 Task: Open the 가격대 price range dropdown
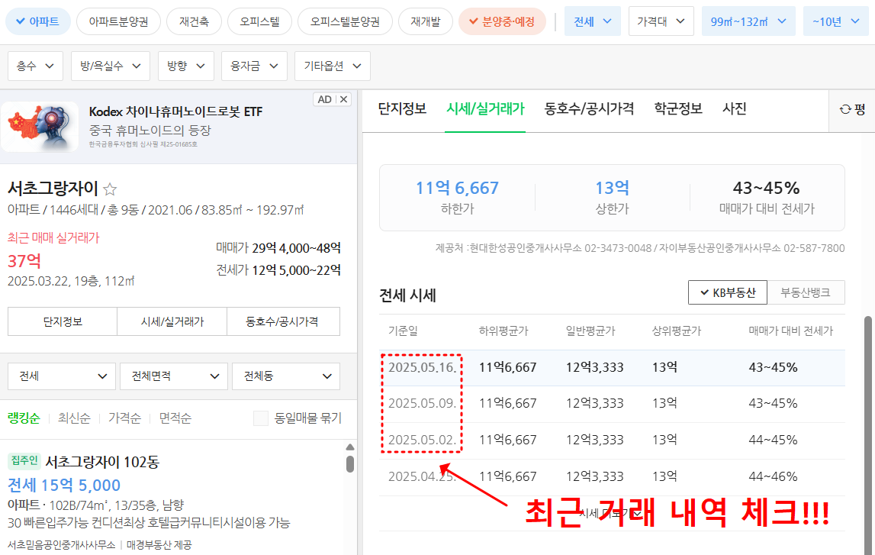661,21
